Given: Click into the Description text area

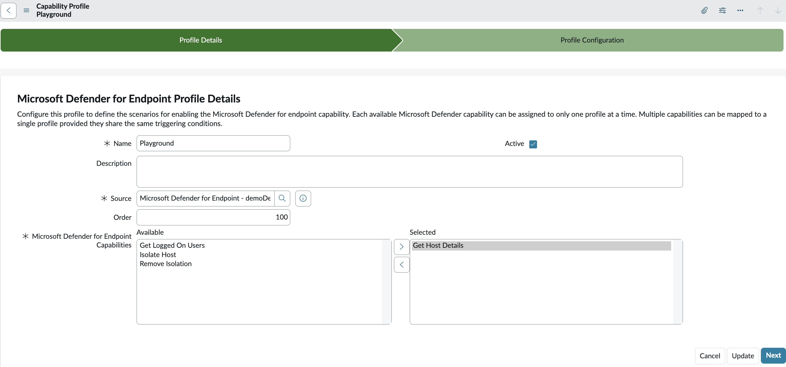Looking at the screenshot, I should [409, 172].
